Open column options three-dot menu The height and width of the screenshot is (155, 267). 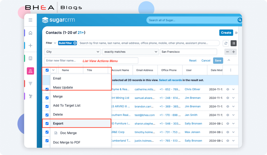[x=231, y=70]
